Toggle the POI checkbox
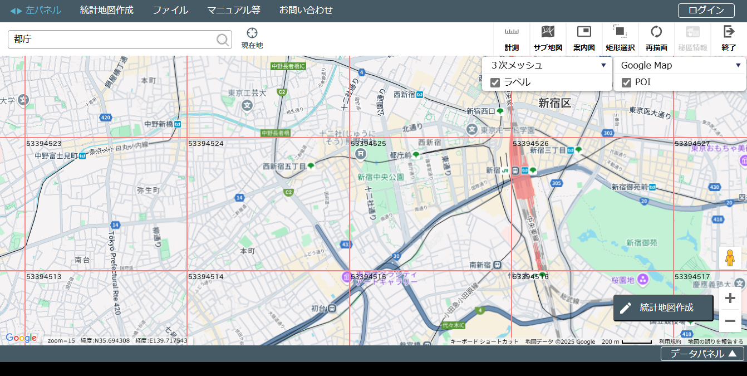 pos(626,82)
